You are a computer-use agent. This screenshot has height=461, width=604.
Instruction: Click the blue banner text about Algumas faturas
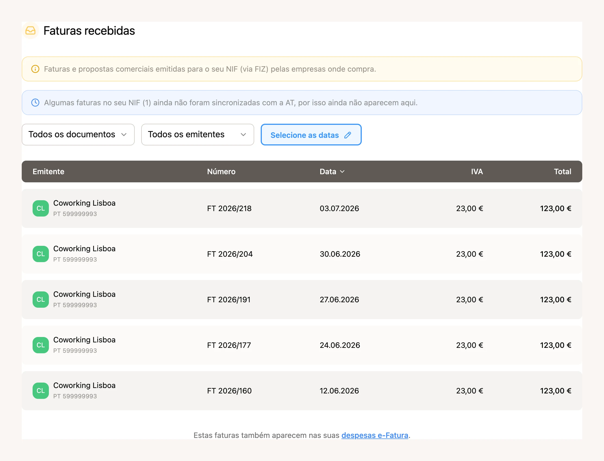(x=231, y=103)
